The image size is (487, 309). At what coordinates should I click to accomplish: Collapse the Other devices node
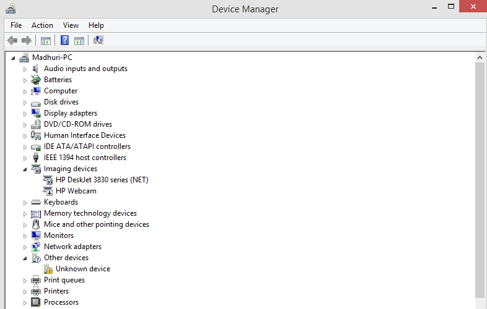point(25,258)
